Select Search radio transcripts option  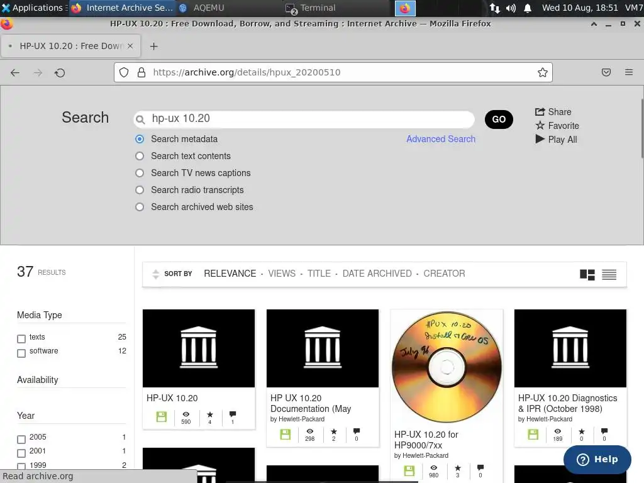[x=140, y=190]
